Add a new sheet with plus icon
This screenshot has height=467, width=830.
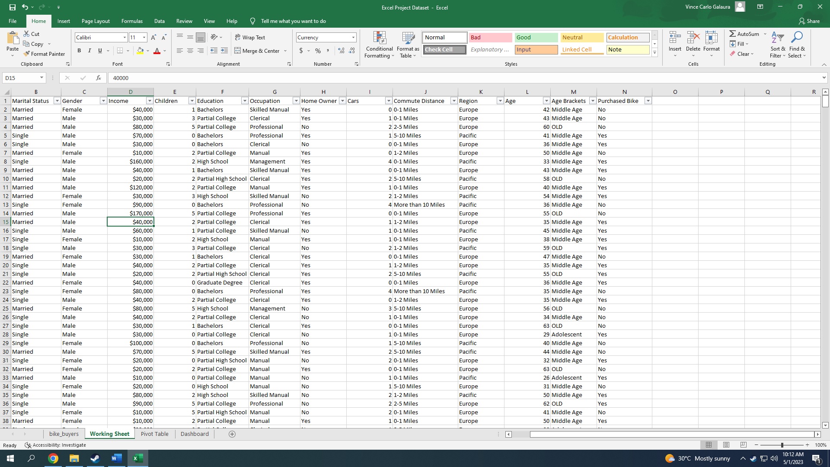point(232,434)
